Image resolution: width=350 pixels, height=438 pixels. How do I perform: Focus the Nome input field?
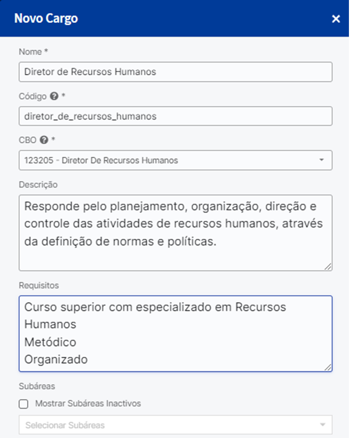[175, 72]
